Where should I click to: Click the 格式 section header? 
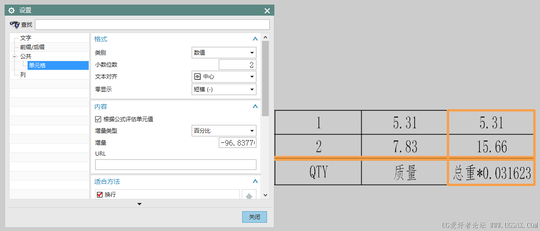coord(101,39)
